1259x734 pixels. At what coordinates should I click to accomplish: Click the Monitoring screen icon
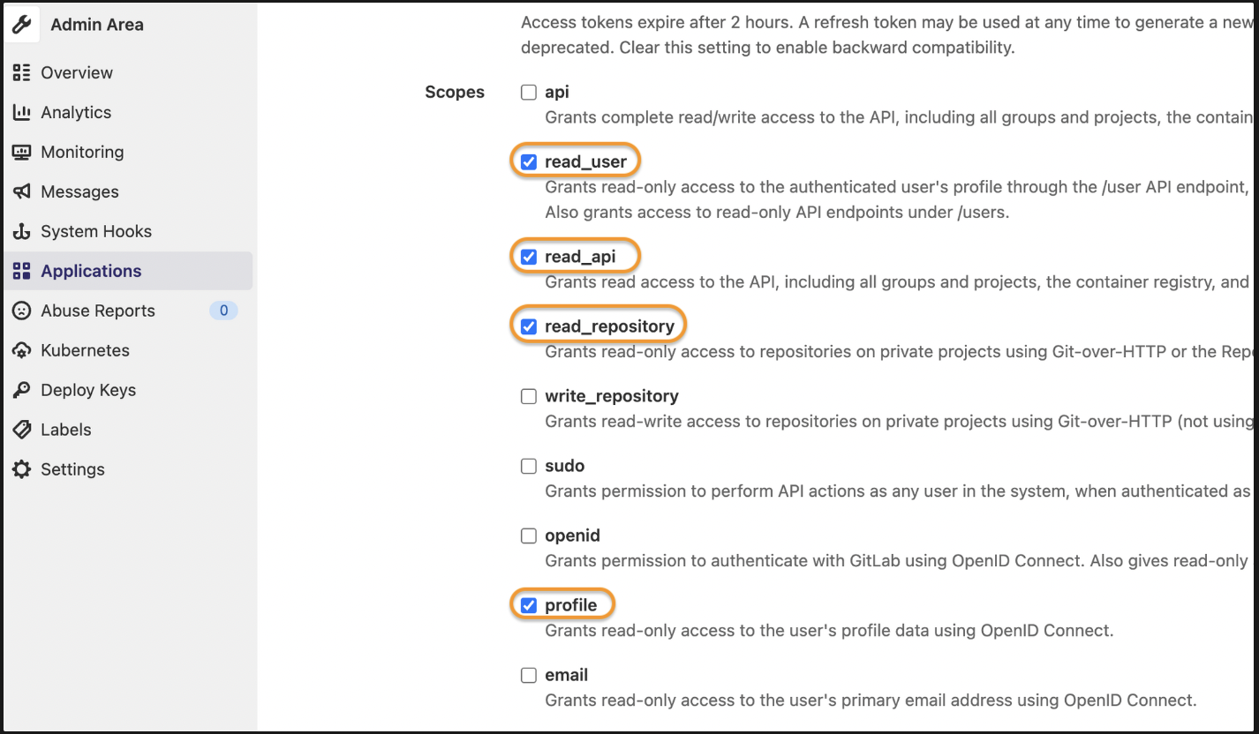[x=22, y=152]
